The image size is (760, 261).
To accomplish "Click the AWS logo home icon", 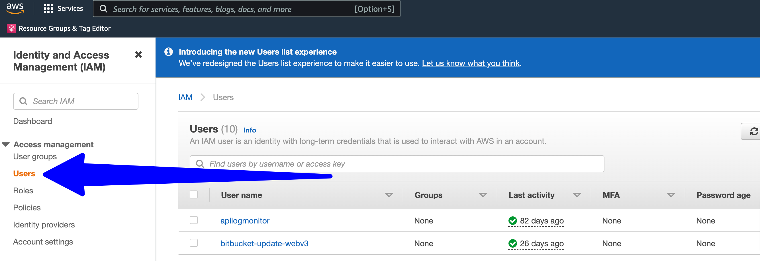I will 15,9.
